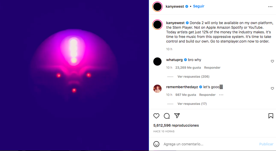The width and height of the screenshot is (276, 151).
Task: Open the emoji picker smiley icon
Action: [156, 144]
